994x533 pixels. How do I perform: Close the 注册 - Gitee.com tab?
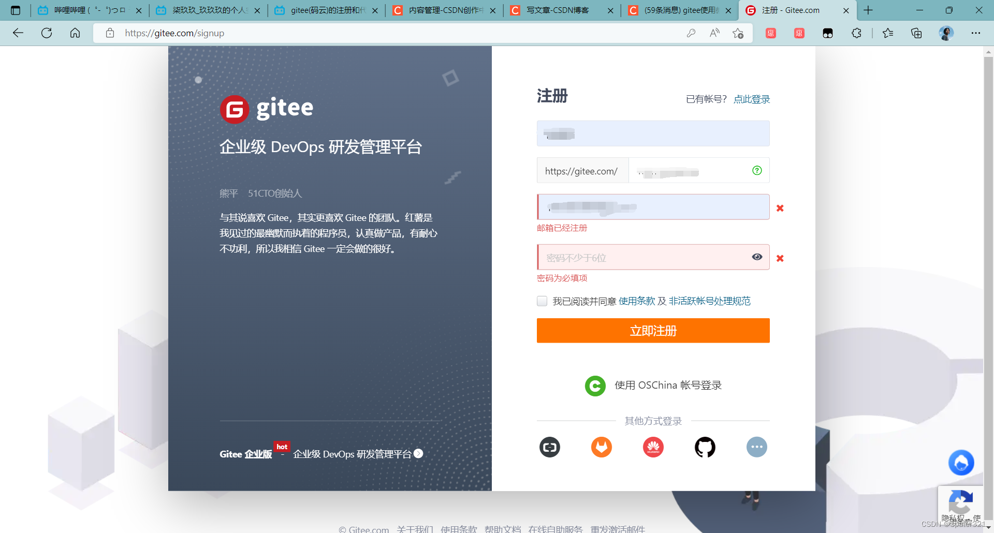pyautogui.click(x=846, y=10)
